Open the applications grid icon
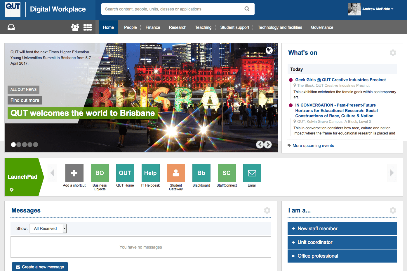 click(88, 27)
